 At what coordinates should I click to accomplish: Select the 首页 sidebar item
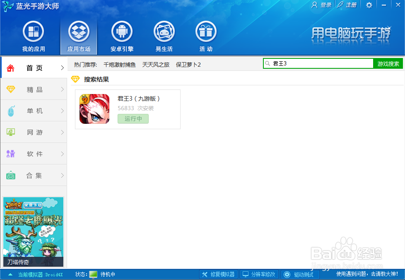coord(34,68)
